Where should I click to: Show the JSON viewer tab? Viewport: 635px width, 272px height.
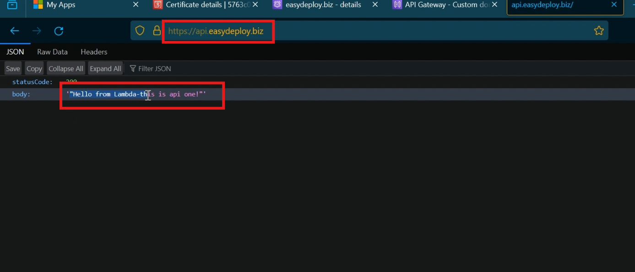click(15, 52)
